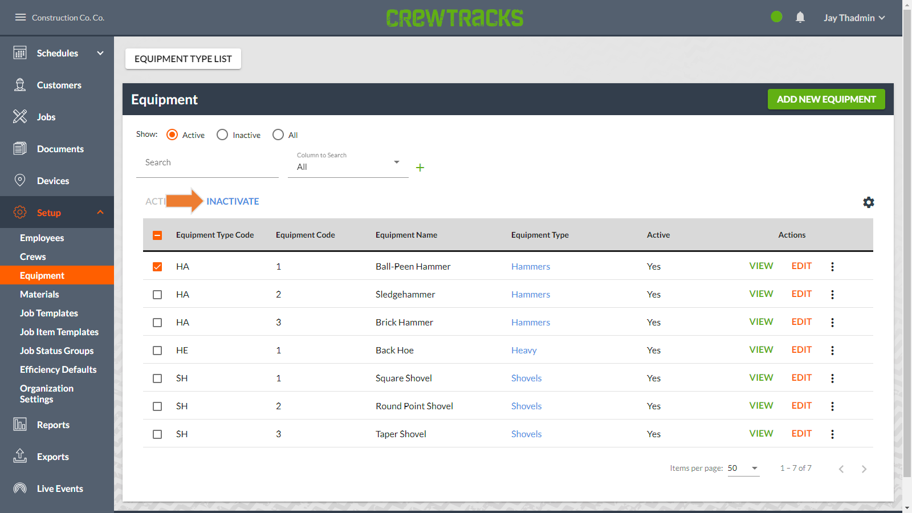Open the Items per page dropdown
Image resolution: width=912 pixels, height=513 pixels.
[x=743, y=469]
